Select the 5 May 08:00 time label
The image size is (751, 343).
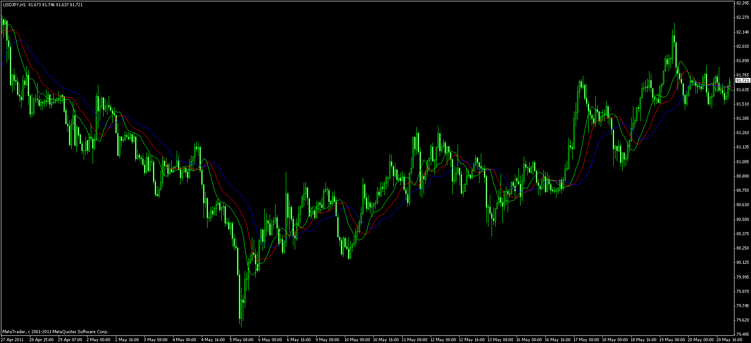point(241,340)
